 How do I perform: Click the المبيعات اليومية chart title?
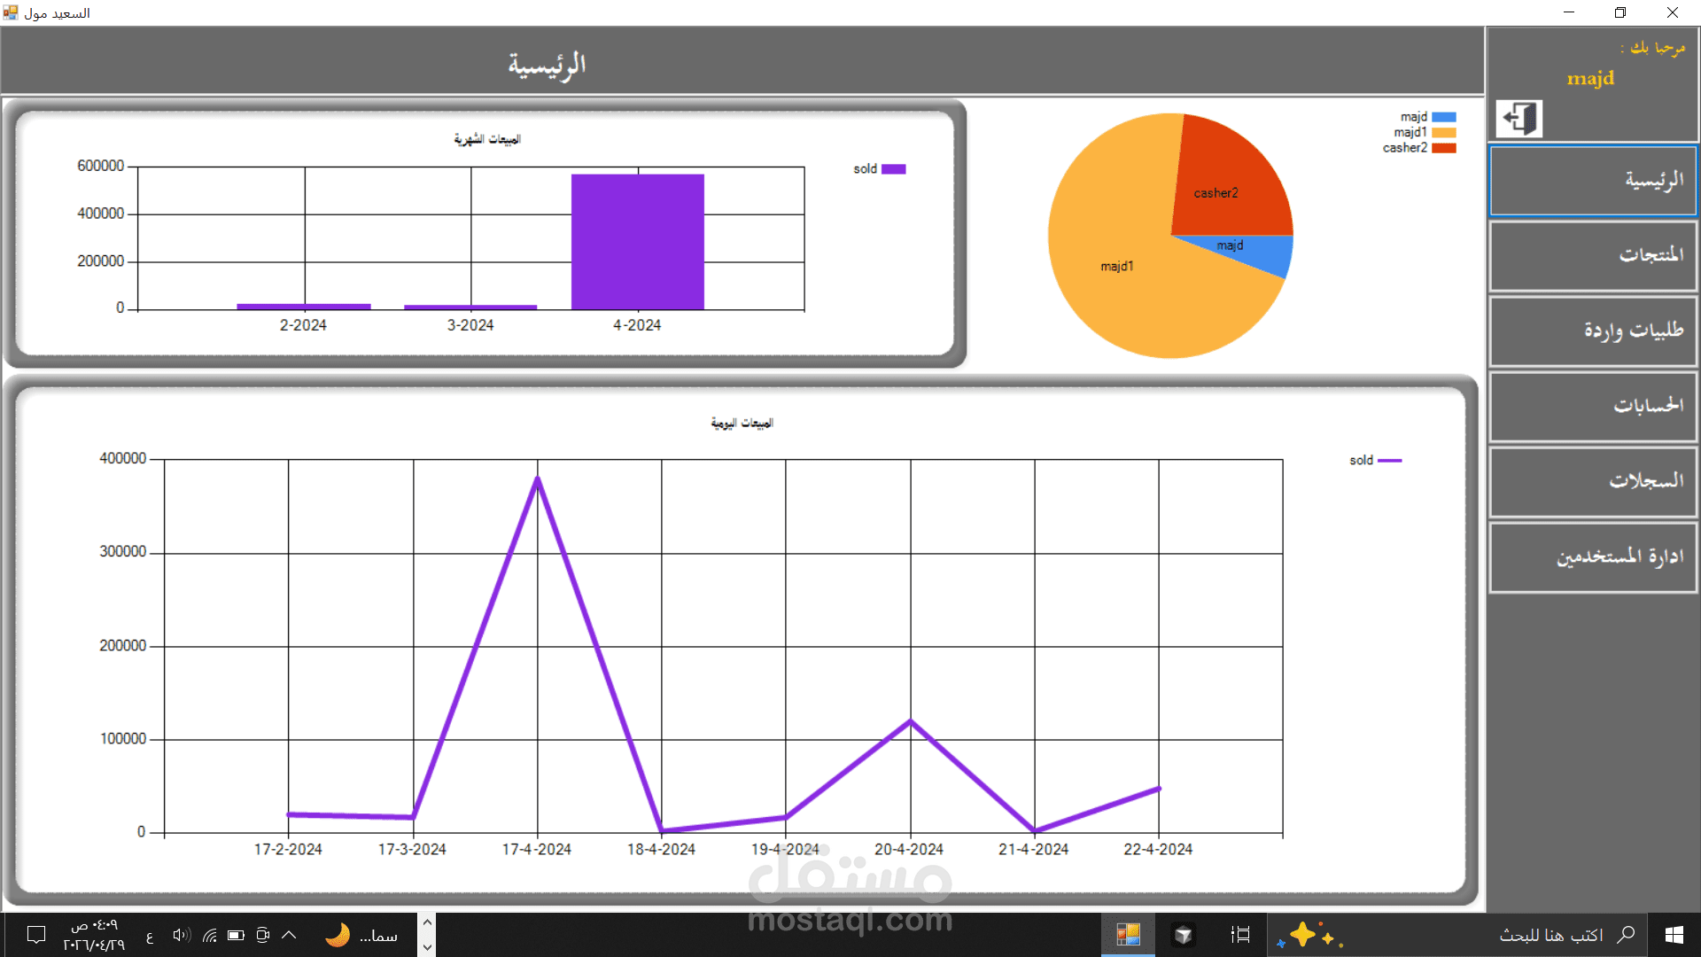tap(742, 424)
